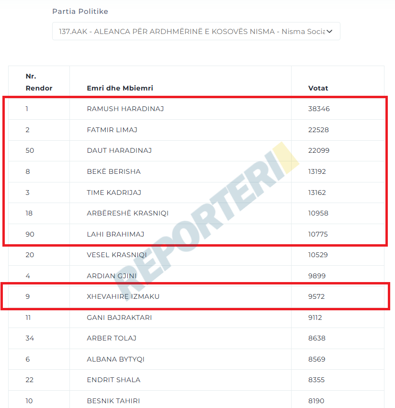
Task: Click the Partia Politike label
Action: tap(80, 11)
